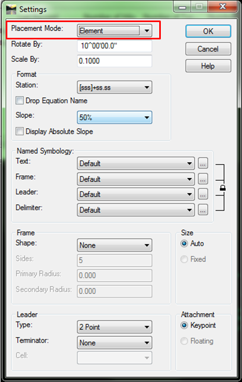242x382 pixels.
Task: Click the Settings window title icon
Action: pos(11,9)
